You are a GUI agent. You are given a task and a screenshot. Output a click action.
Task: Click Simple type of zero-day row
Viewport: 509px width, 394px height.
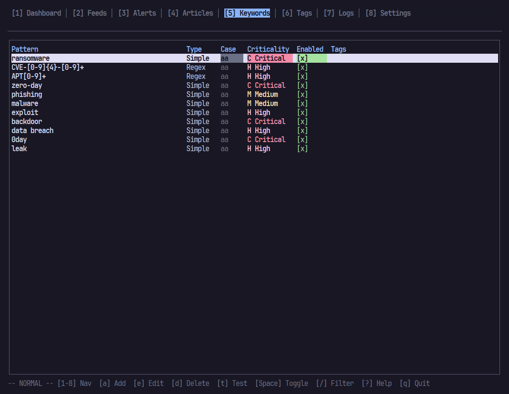point(198,86)
